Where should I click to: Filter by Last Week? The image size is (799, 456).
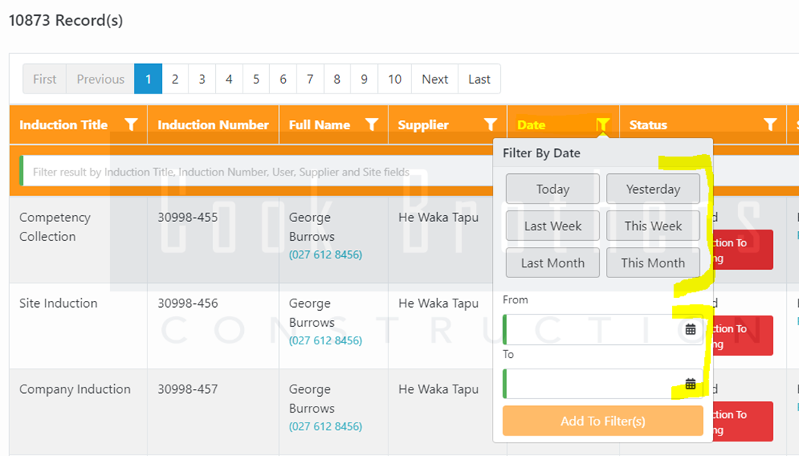click(553, 226)
